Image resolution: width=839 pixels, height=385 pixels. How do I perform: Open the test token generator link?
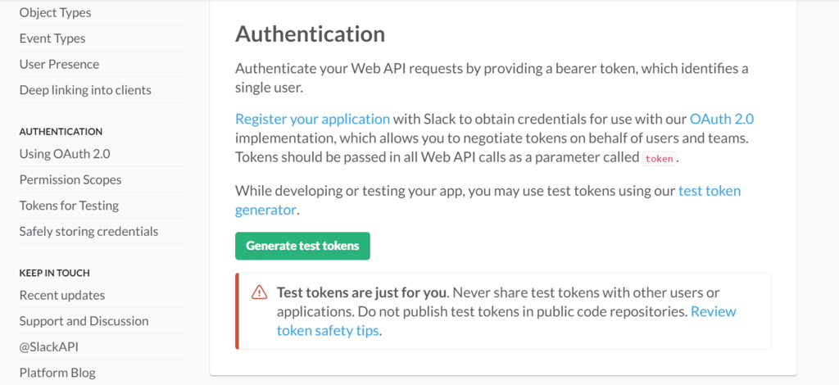(x=488, y=200)
